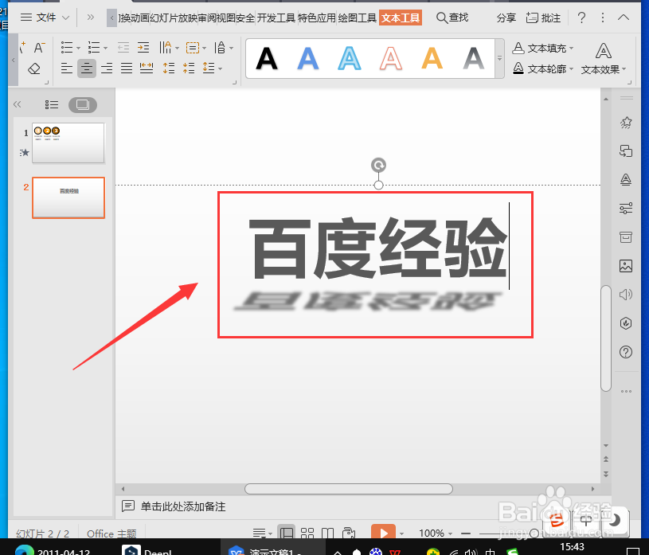Viewport: 649px width, 555px height.
Task: Decrease the paragraph spacing
Action: (189, 68)
